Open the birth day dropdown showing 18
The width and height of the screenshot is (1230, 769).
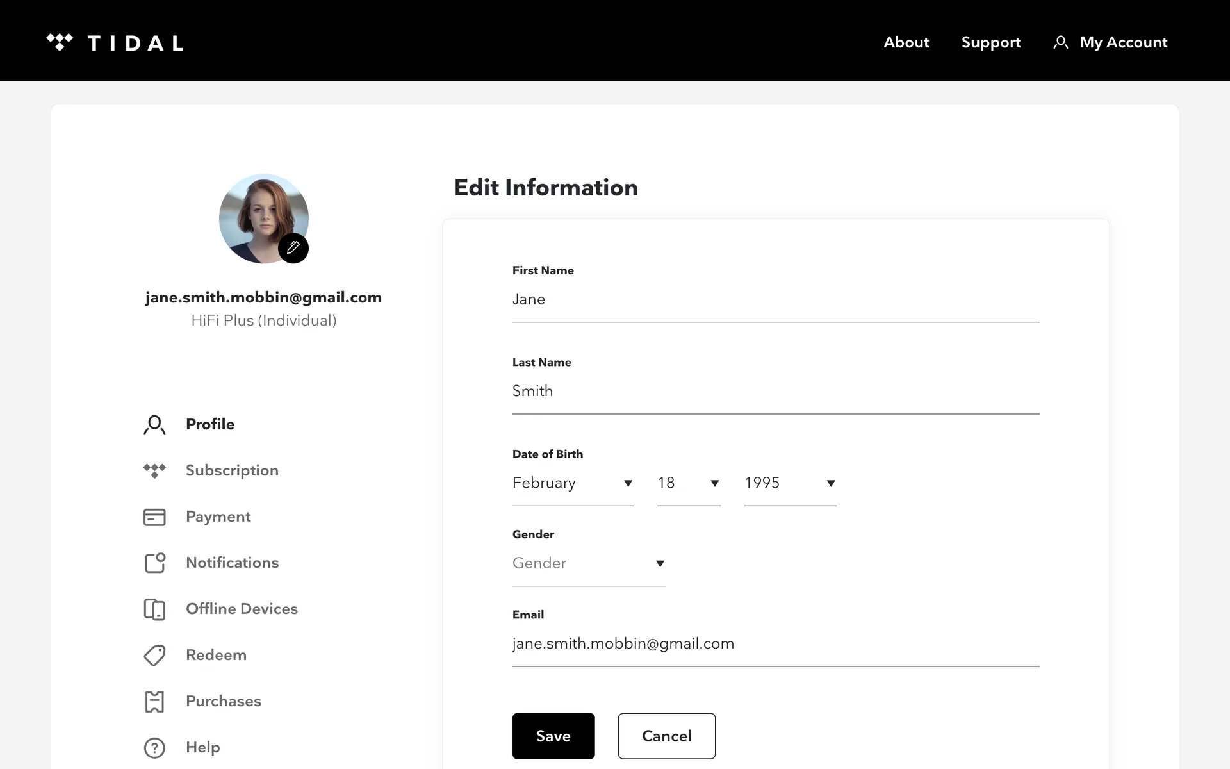pos(688,483)
